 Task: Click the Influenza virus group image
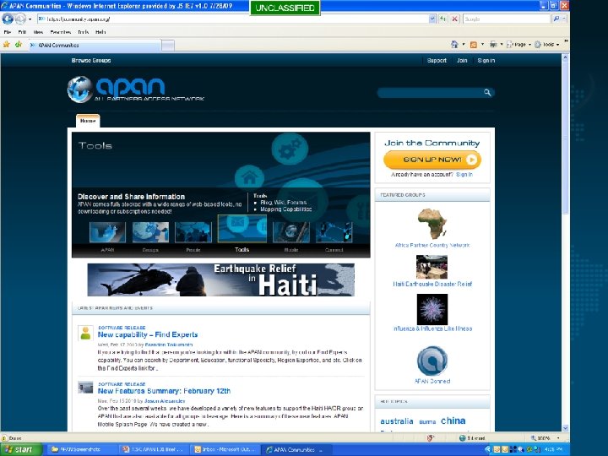[x=432, y=309]
